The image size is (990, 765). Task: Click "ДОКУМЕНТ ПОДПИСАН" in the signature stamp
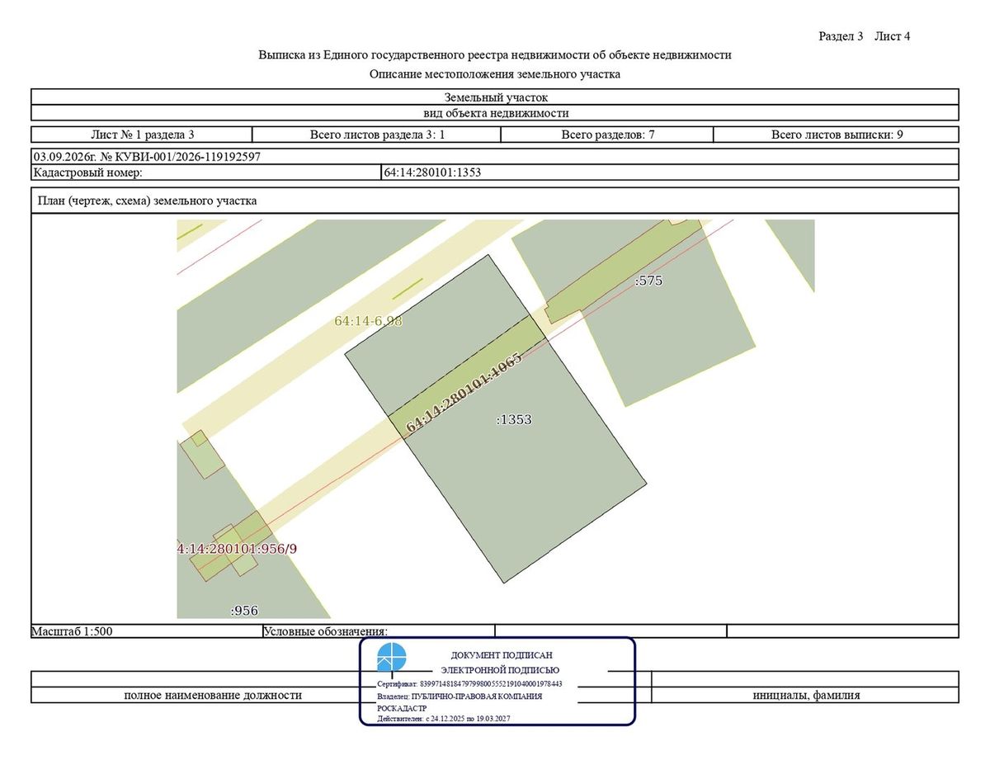point(502,655)
